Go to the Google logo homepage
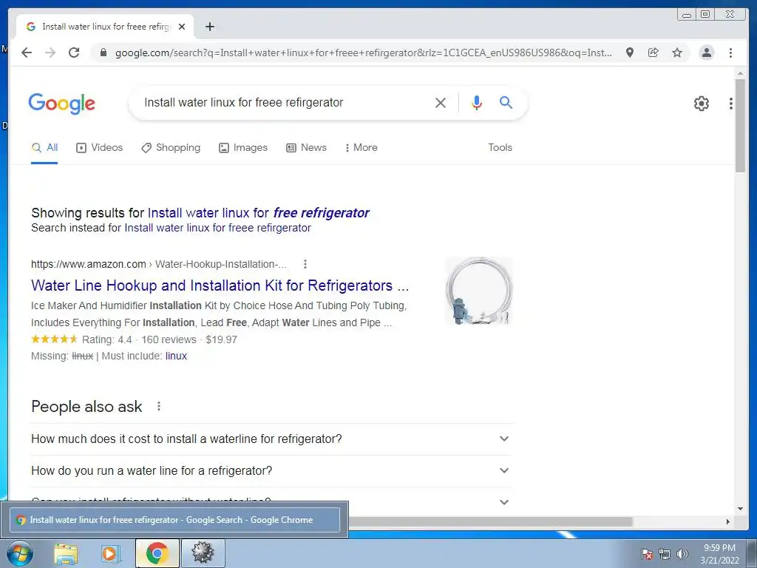This screenshot has height=568, width=757. pos(62,104)
